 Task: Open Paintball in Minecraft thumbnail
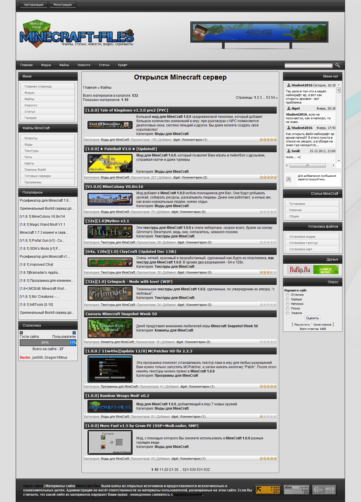(110, 163)
